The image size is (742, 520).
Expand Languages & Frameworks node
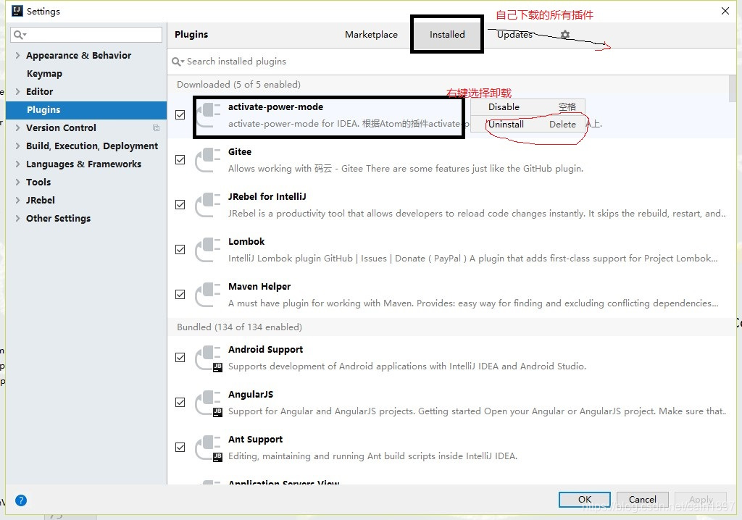pyautogui.click(x=17, y=164)
